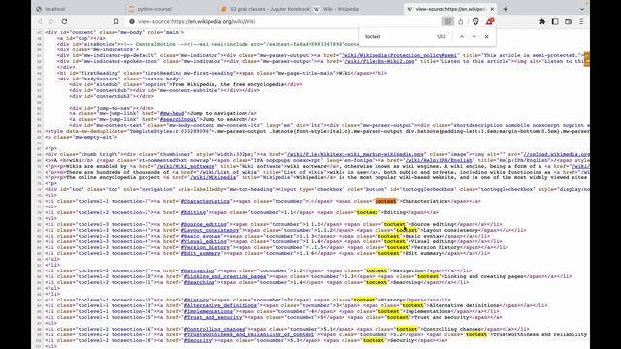Click the #Characteristics anchor link
This screenshot has height=349, width=621.
205,201
